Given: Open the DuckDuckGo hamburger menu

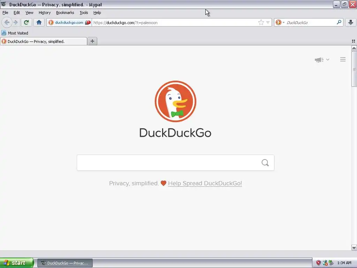Looking at the screenshot, I should point(343,59).
